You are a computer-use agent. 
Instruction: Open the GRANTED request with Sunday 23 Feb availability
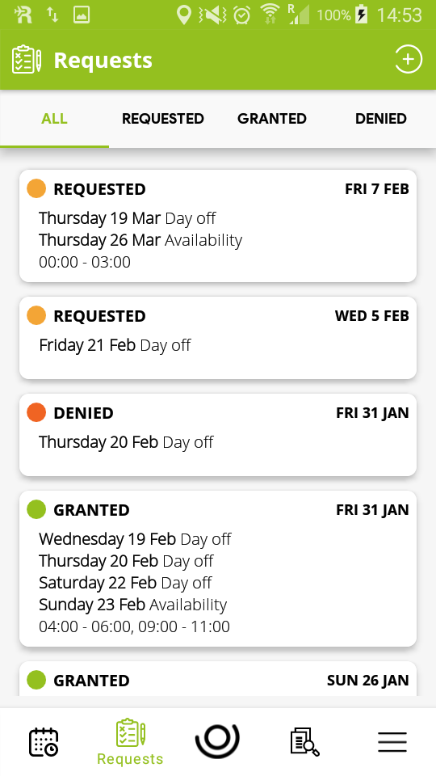tap(218, 568)
